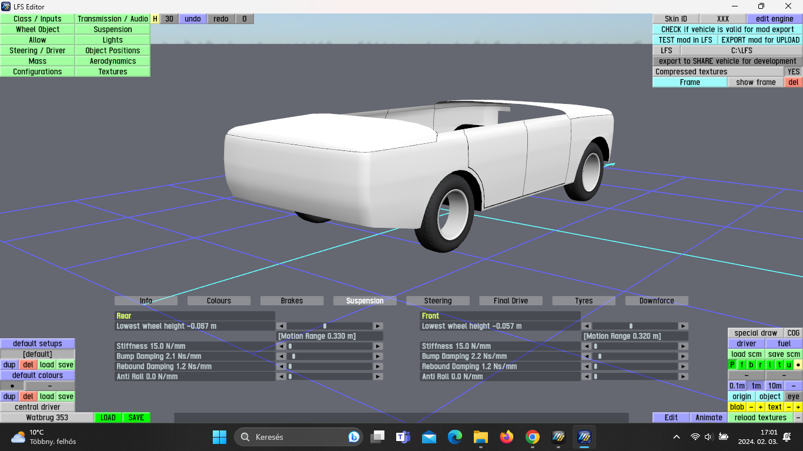803x451 pixels.
Task: Click right arrow for Rear Anti Roll
Action: [378, 376]
